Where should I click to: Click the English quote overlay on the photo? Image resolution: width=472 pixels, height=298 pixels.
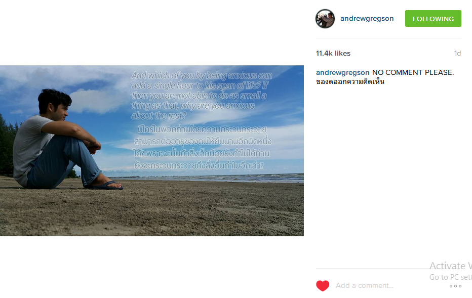click(202, 95)
